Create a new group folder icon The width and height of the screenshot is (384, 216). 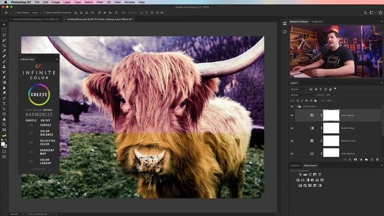(367, 160)
